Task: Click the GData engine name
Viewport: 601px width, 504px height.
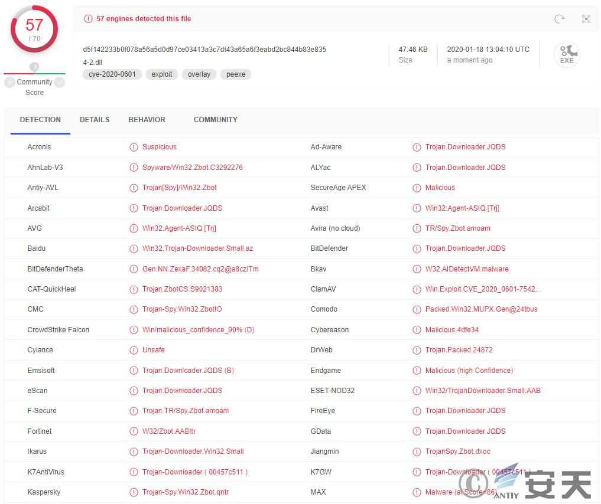Action: click(x=321, y=431)
